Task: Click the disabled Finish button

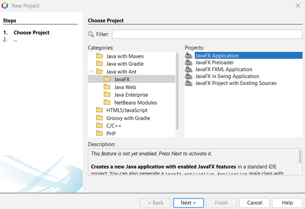Action: pos(221,203)
